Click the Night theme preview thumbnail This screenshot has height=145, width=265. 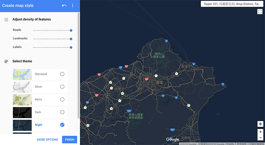pyautogui.click(x=22, y=125)
